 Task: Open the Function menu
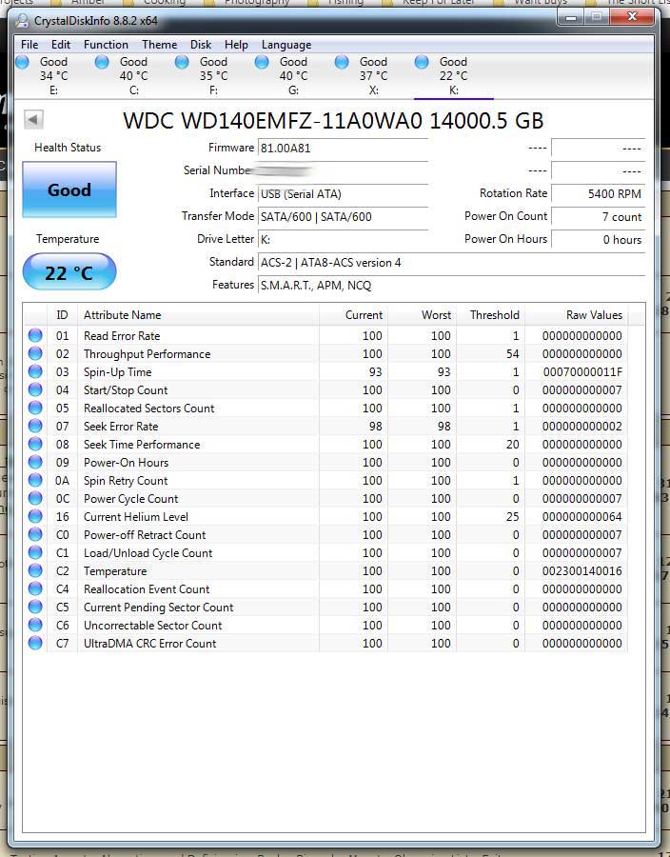click(106, 45)
